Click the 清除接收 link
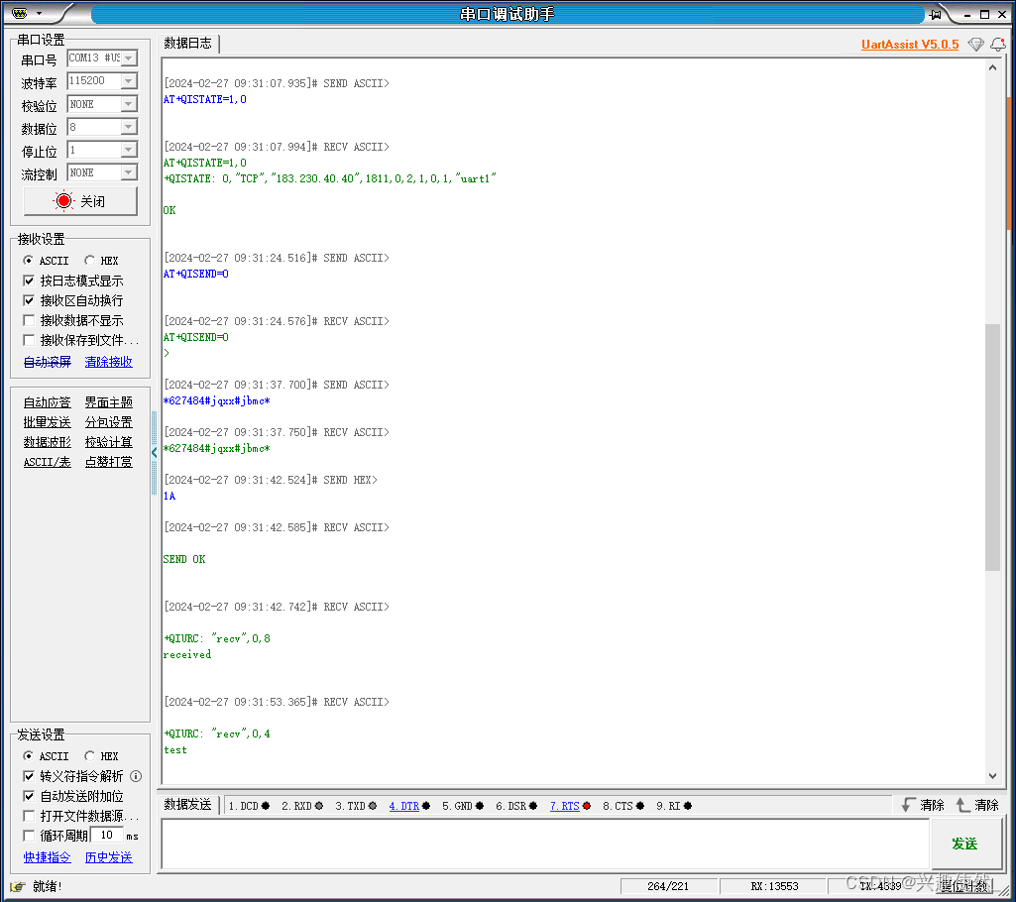This screenshot has height=902, width=1016. (108, 362)
